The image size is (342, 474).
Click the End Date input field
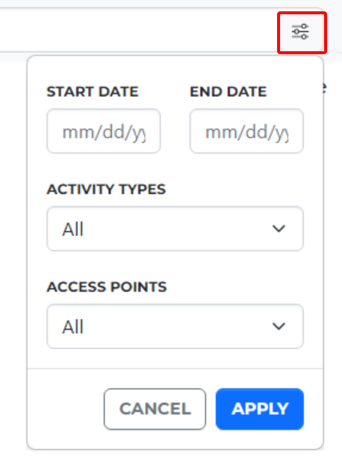(247, 131)
